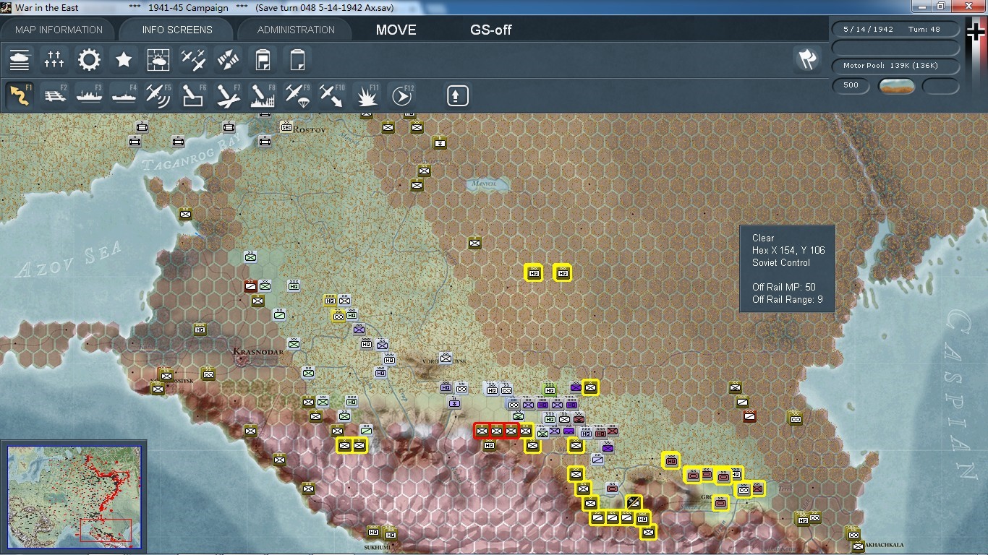Select the F5 air recon icon
Image resolution: width=988 pixels, height=555 pixels.
click(x=158, y=95)
